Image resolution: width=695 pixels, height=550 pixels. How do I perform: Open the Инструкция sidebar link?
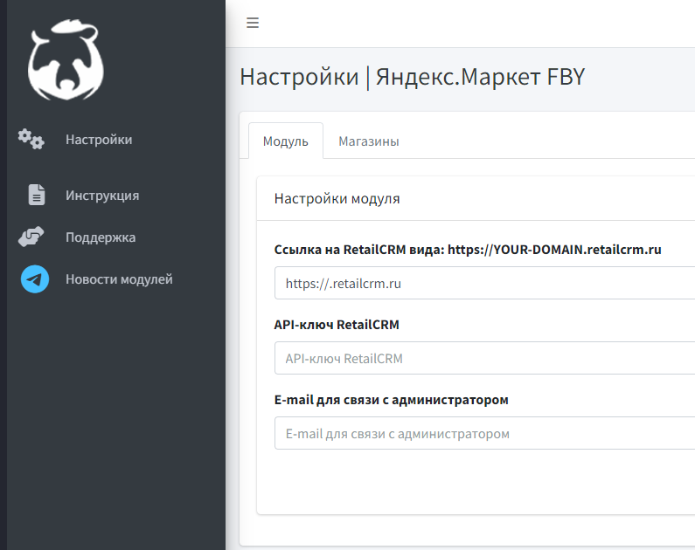[102, 196]
